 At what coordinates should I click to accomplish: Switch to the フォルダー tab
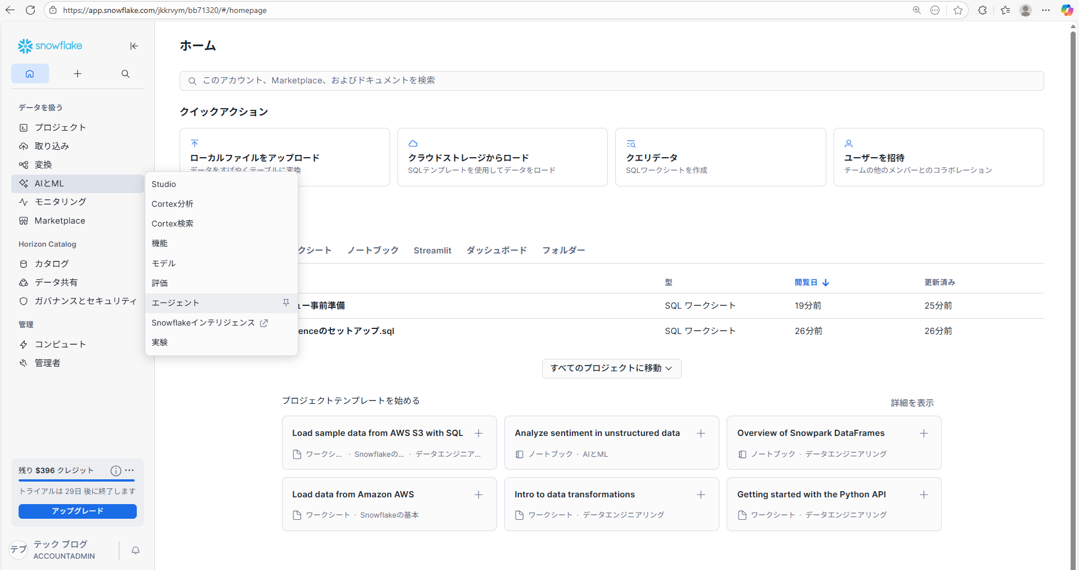tap(563, 251)
